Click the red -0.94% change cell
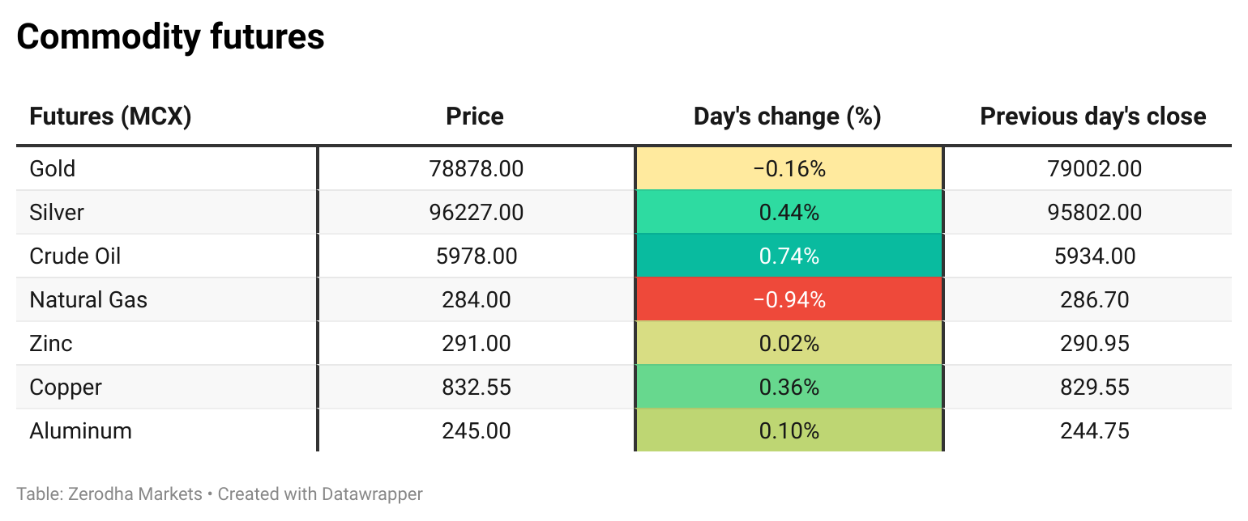This screenshot has height=521, width=1248. click(x=789, y=299)
